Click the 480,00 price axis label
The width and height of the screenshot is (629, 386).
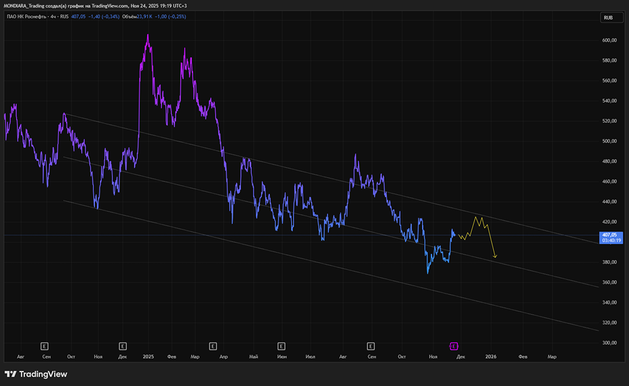click(609, 161)
